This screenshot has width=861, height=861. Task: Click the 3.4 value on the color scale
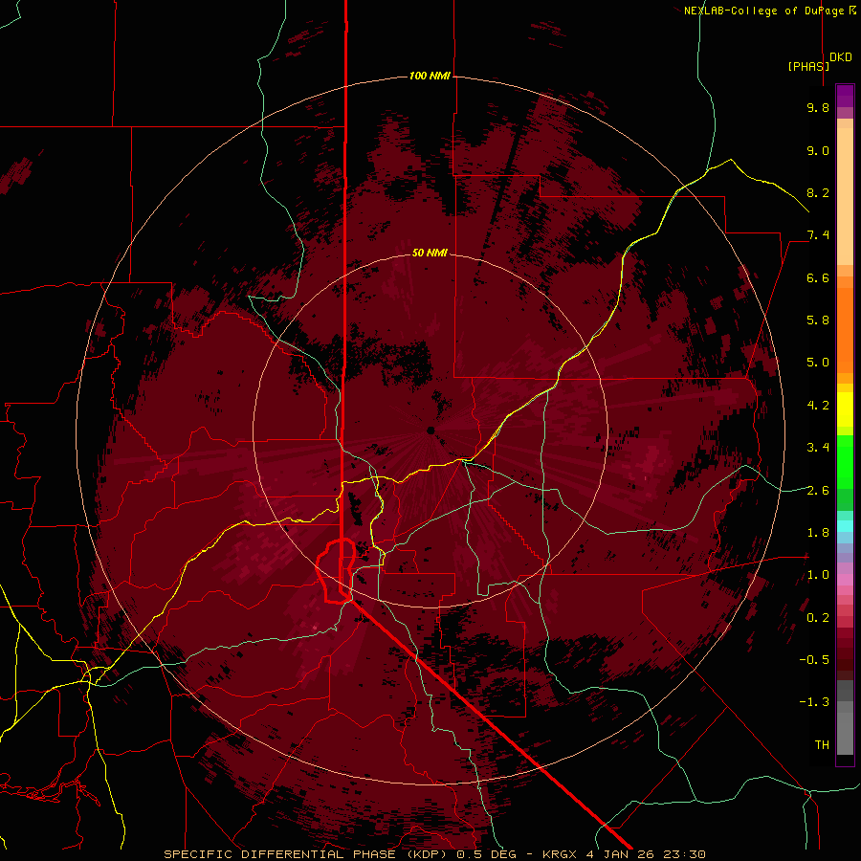[818, 448]
